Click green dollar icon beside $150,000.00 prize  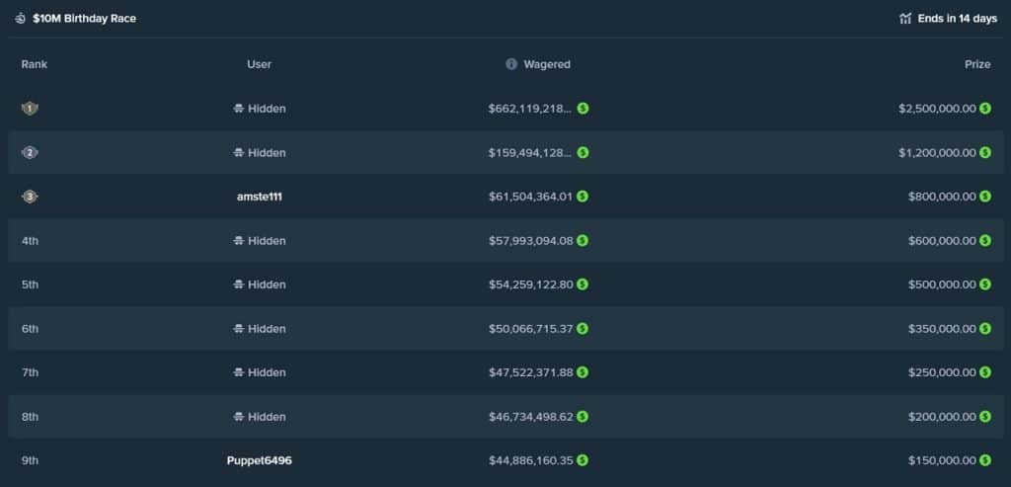pyautogui.click(x=985, y=460)
